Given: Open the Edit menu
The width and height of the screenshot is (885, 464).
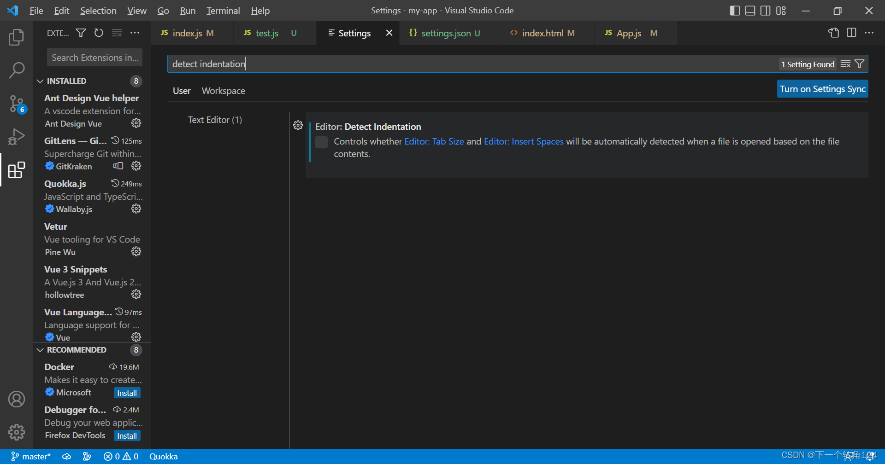Looking at the screenshot, I should (62, 11).
